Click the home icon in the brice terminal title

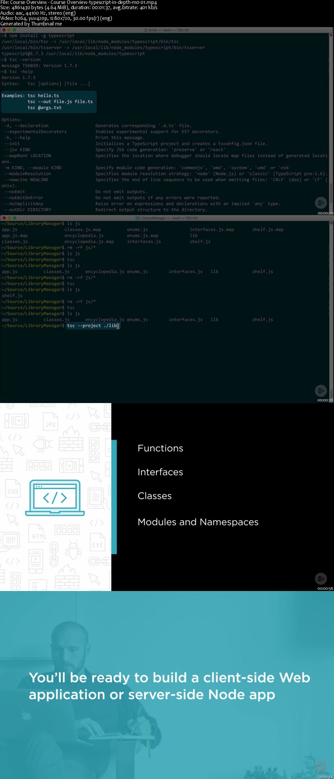(146, 30)
